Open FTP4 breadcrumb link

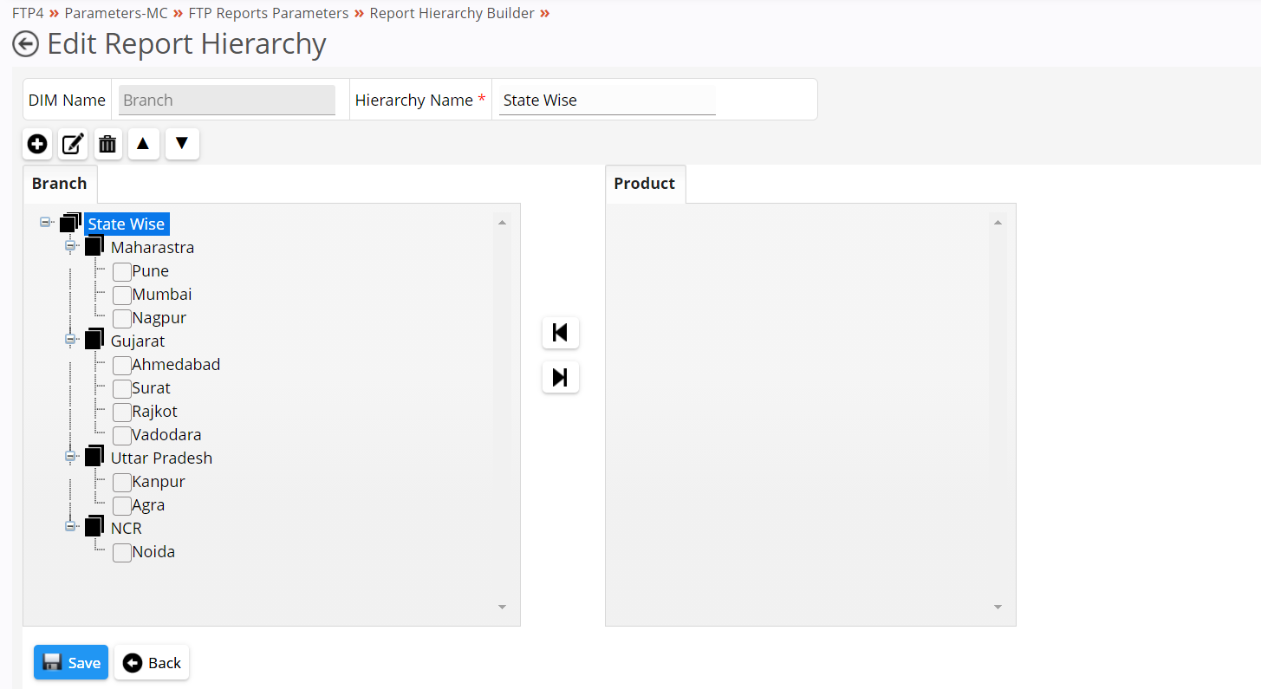click(28, 13)
